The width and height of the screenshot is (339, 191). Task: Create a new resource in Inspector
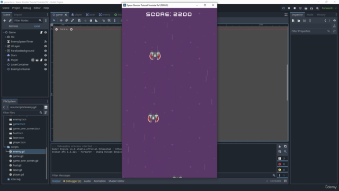tap(293, 21)
